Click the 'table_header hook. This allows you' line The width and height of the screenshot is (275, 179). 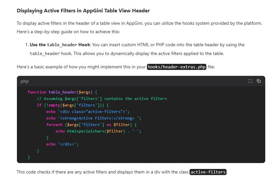tap(127, 53)
